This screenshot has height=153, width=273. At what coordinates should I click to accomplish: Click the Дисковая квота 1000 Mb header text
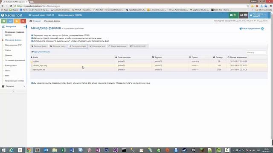click(x=70, y=15)
